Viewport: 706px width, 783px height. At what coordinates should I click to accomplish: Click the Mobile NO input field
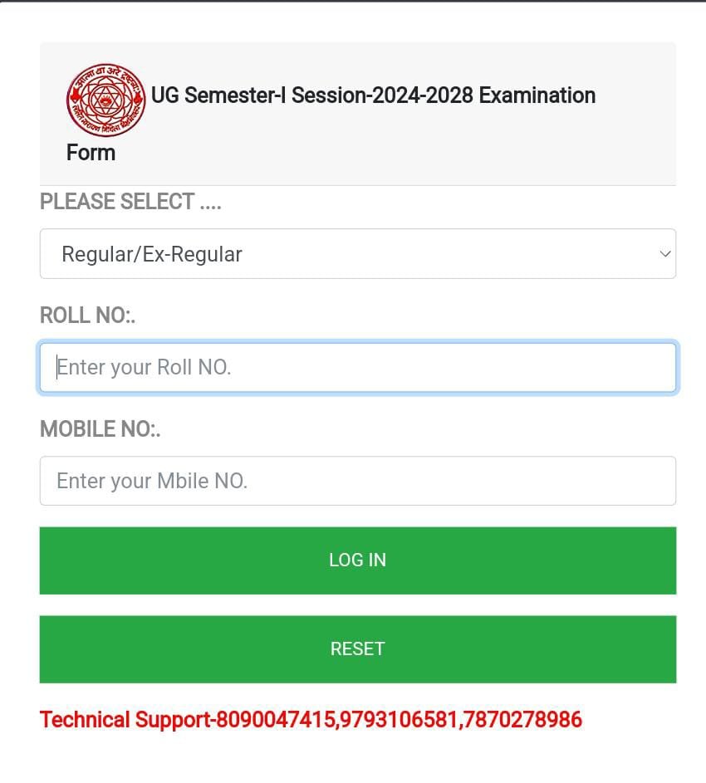coord(357,481)
